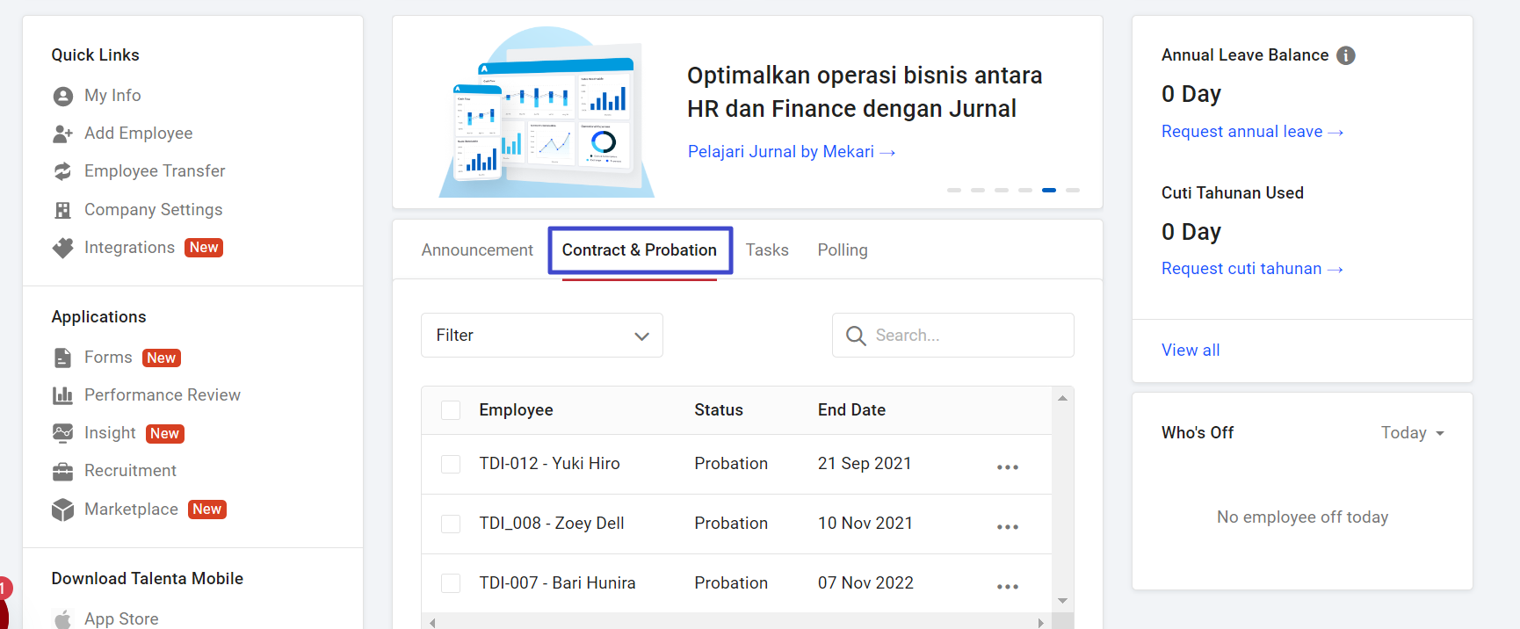Open the more options for Zoey Dell

click(x=1008, y=526)
